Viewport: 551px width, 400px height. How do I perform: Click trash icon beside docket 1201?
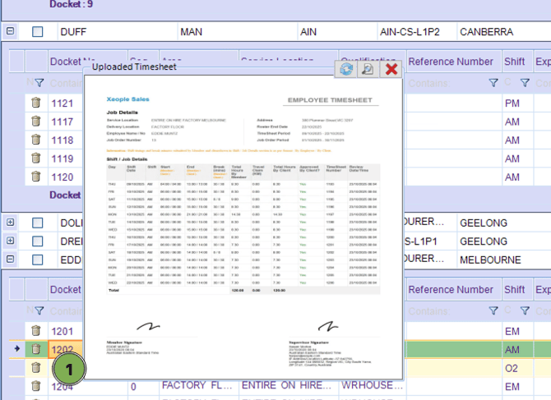click(x=36, y=330)
